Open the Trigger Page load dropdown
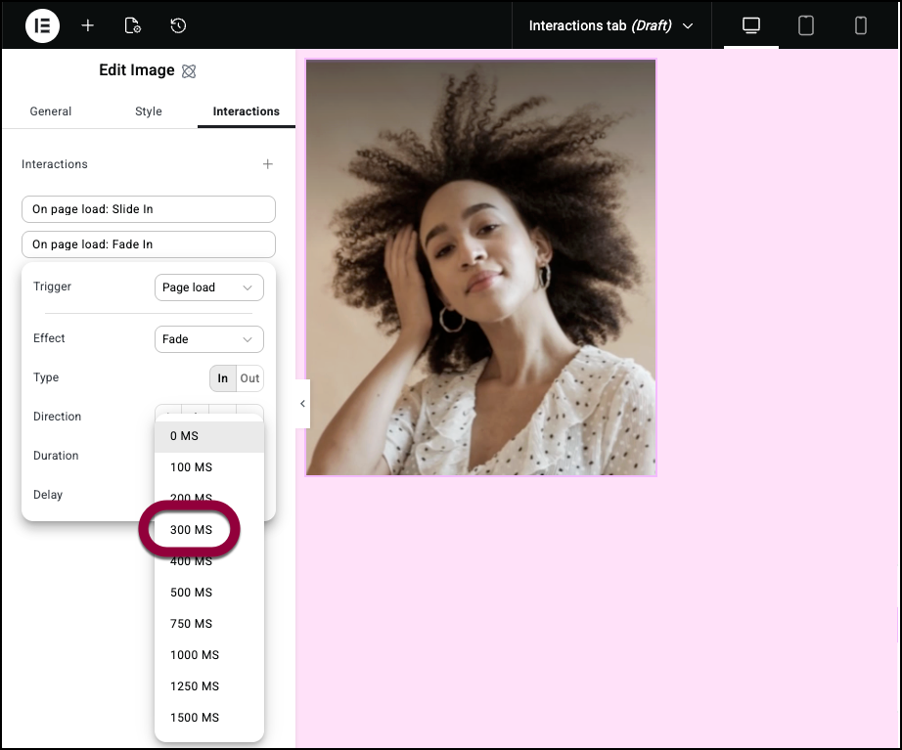Viewport: 902px width, 750px height. click(x=208, y=287)
